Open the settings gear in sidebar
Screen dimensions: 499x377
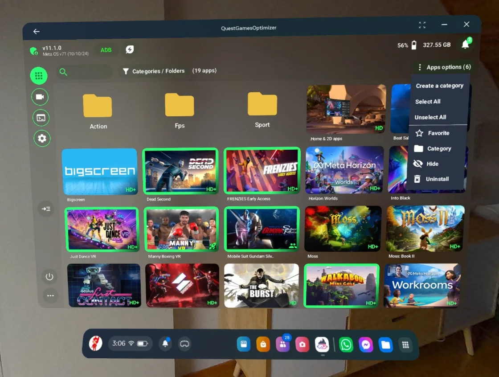(x=42, y=138)
